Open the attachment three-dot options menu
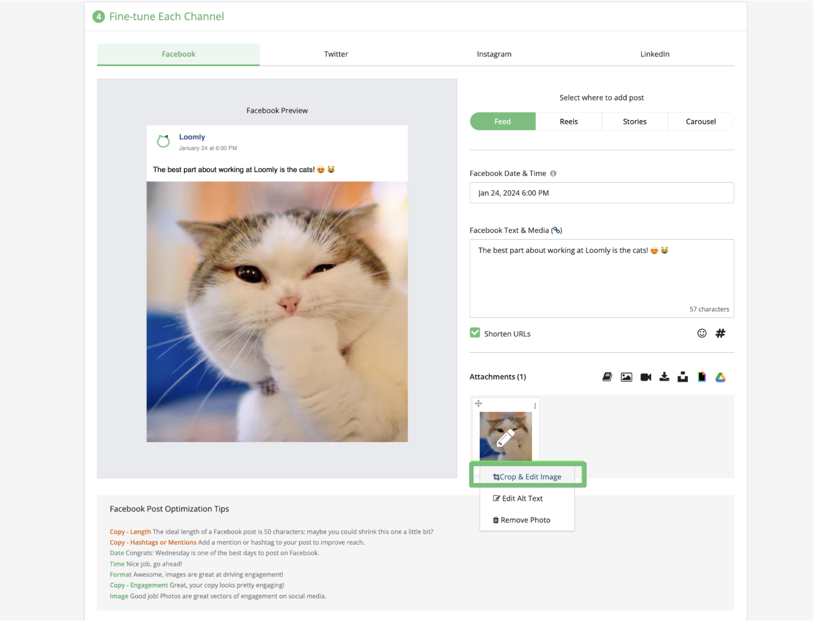 [535, 406]
